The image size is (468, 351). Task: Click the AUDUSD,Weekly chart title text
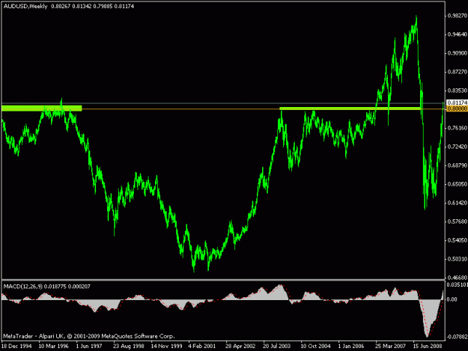pyautogui.click(x=25, y=6)
